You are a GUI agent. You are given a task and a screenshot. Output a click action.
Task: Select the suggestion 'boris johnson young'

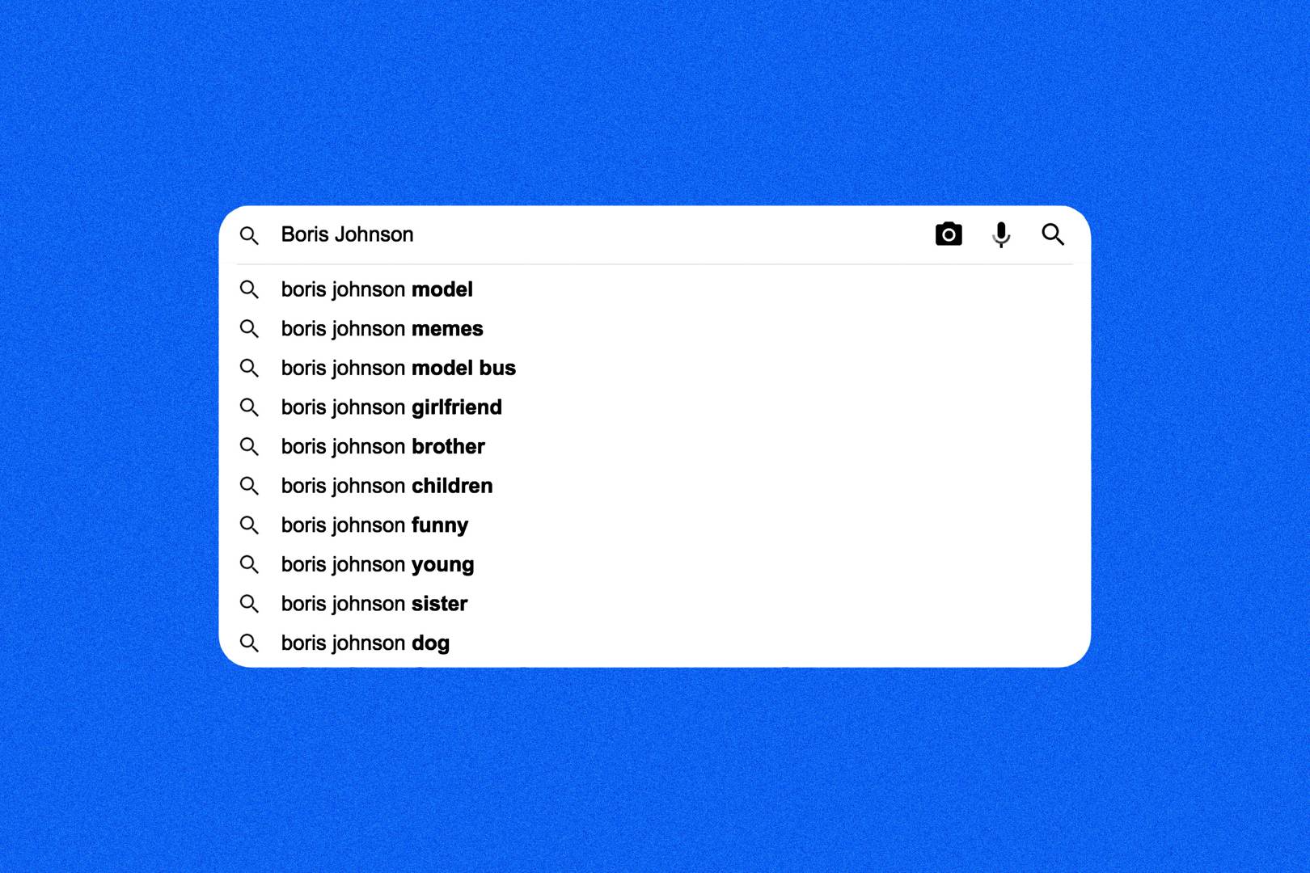[x=377, y=564]
